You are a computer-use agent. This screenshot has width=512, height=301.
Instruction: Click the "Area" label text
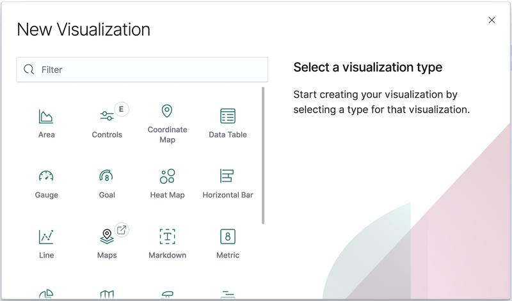pos(46,135)
